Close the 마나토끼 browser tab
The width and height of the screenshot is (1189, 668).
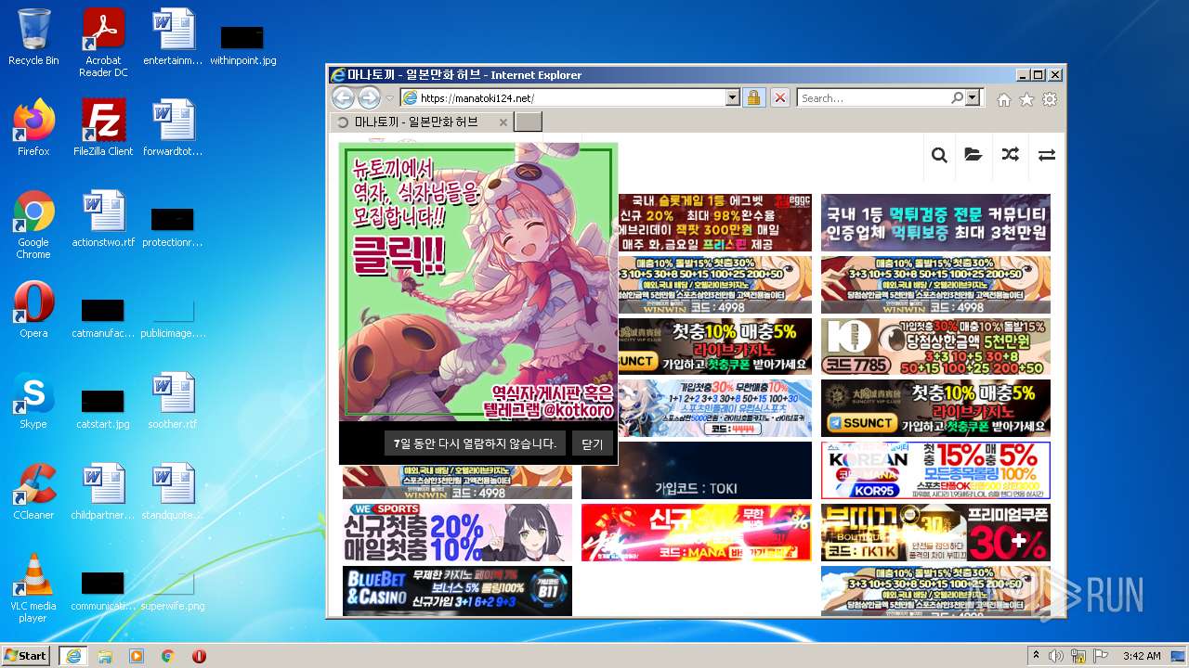(503, 122)
